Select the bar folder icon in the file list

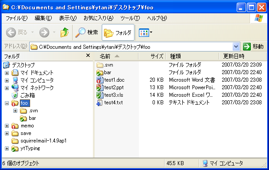pyautogui.click(x=100, y=73)
